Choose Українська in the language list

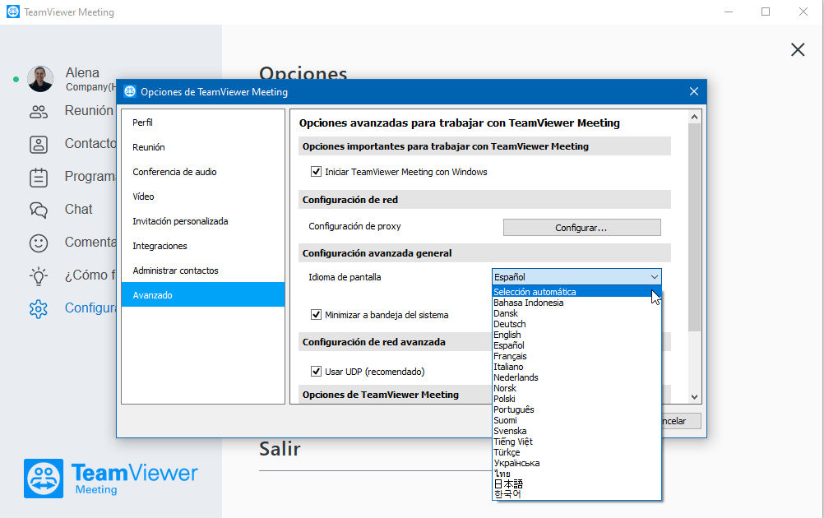point(576,463)
